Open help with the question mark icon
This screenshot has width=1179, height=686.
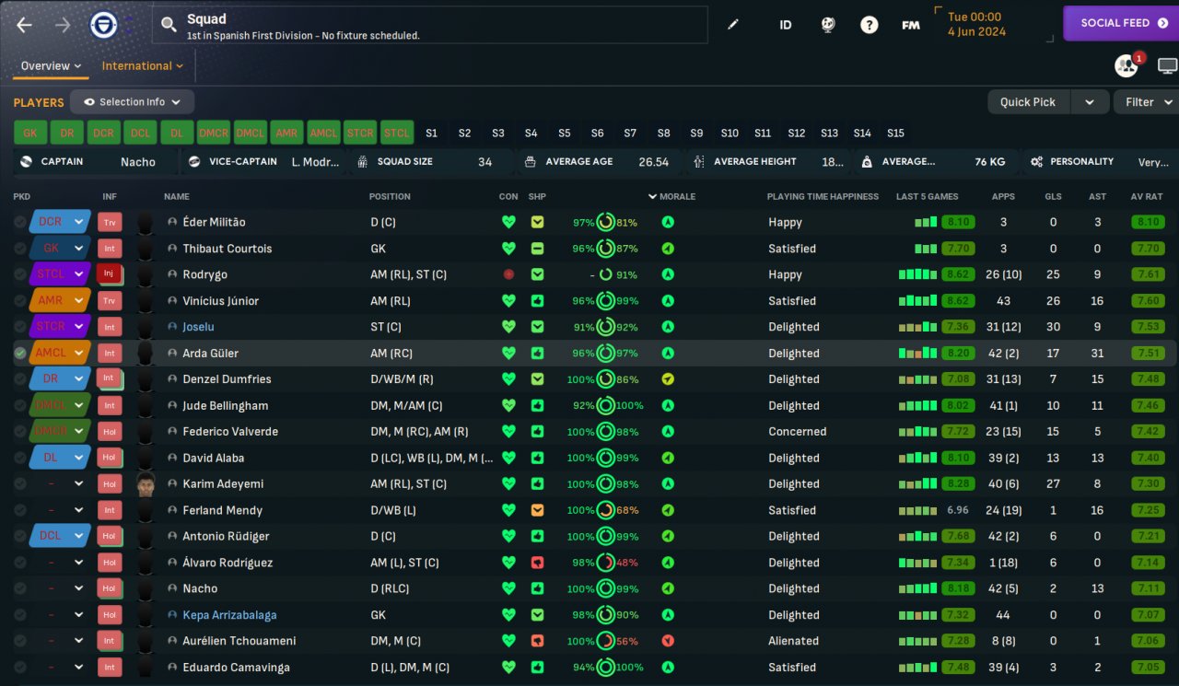[870, 25]
